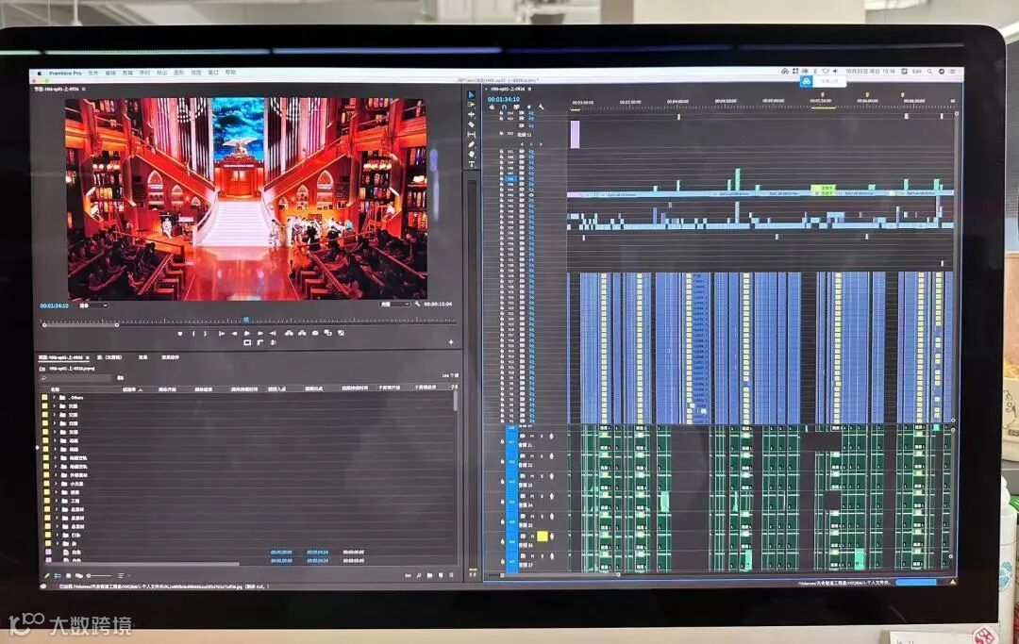Toggle the lock on video track 视频 52
Viewport: 1019px width, 644px height.
[x=501, y=132]
